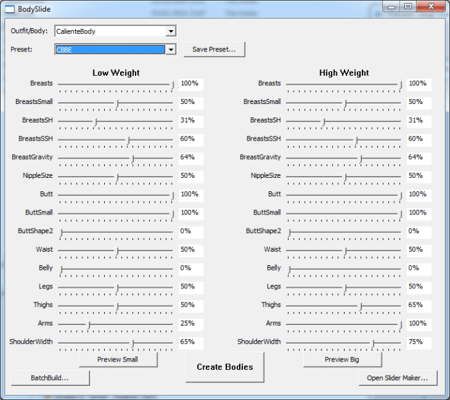Viewport: 450px width, 400px height.
Task: Click the High Weight BreastsSH 31% value box
Action: tap(419, 121)
